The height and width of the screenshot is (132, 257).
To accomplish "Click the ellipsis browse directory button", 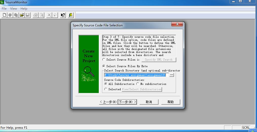I will (x=171, y=75).
